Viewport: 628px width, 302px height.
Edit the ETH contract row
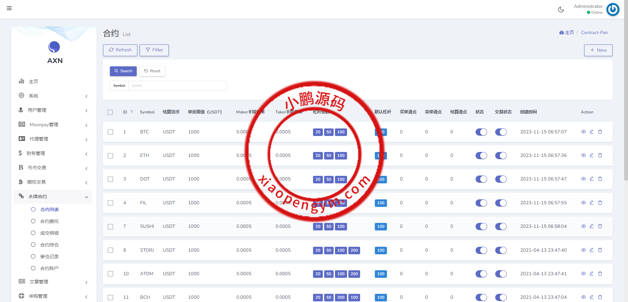(591, 155)
